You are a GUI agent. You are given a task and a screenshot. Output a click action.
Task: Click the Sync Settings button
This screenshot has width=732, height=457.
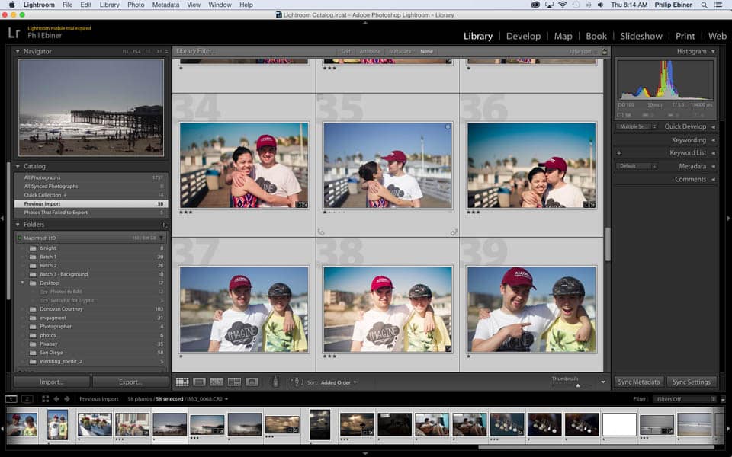click(692, 382)
